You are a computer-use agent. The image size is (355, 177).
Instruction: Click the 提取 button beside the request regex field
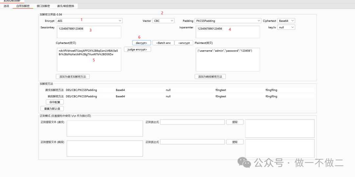click(x=235, y=122)
